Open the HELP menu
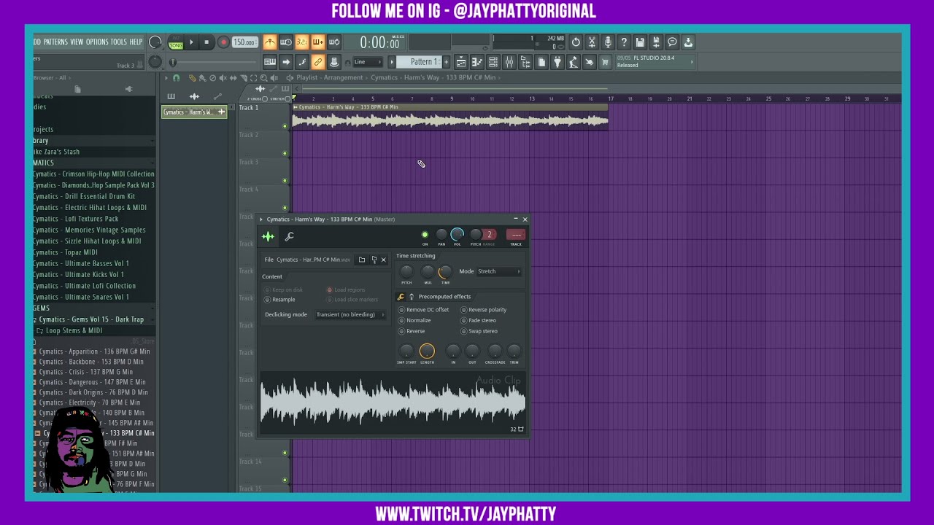This screenshot has width=934, height=525. [136, 42]
